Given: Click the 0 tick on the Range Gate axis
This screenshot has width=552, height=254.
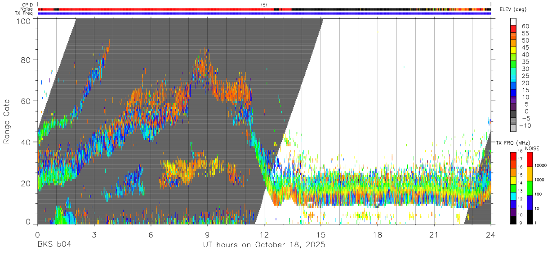Looking at the screenshot, I should (x=29, y=221).
